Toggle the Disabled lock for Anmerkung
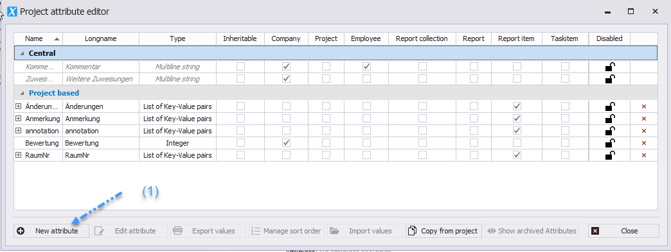Screen dimensions: 671x252 pos(610,119)
